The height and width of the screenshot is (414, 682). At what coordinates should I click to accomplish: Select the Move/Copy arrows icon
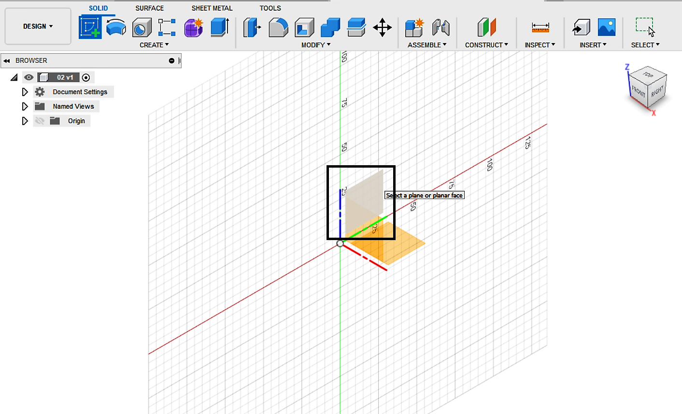pyautogui.click(x=382, y=28)
